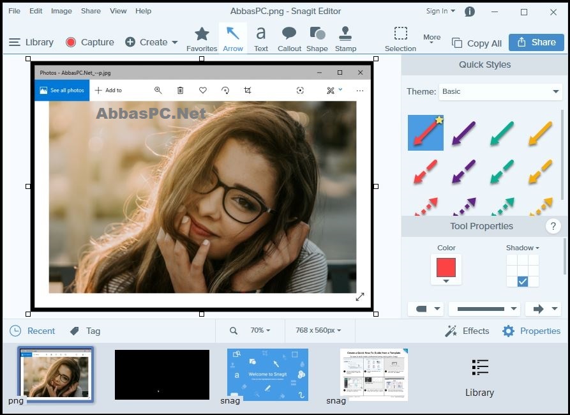Select the dashed purple arrow quick style

coord(464,171)
